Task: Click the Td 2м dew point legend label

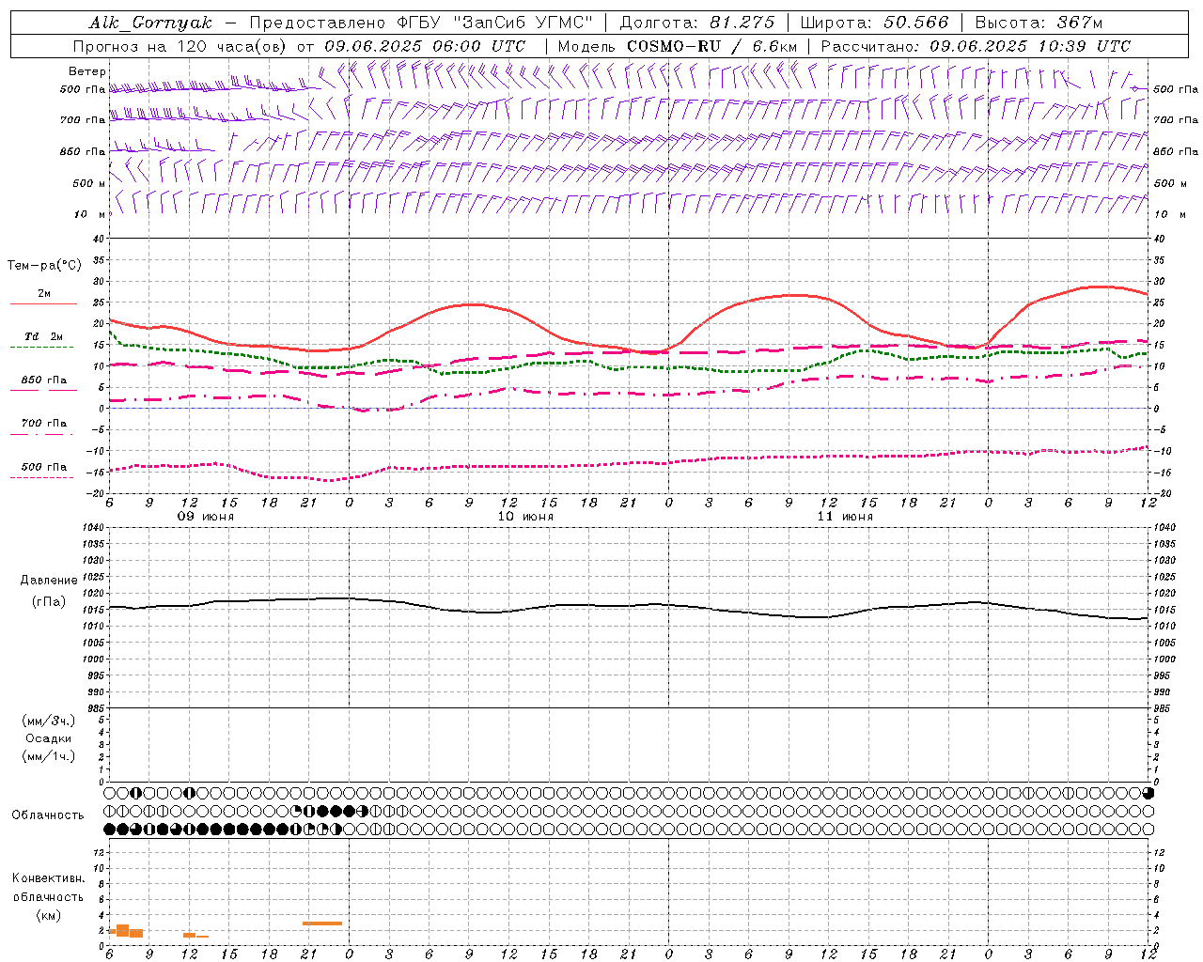Action: (43, 336)
